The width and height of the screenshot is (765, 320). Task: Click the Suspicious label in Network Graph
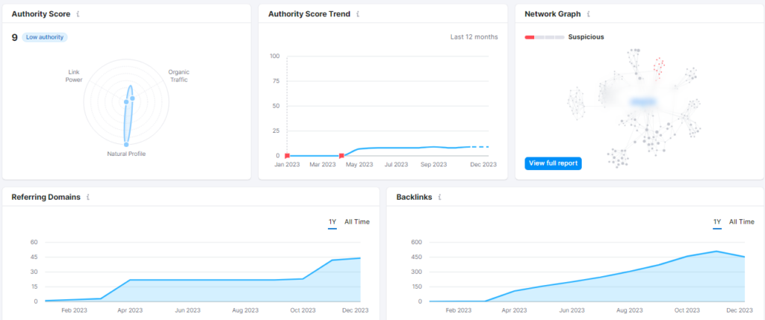(x=586, y=37)
